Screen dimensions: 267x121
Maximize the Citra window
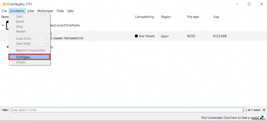[249, 4]
